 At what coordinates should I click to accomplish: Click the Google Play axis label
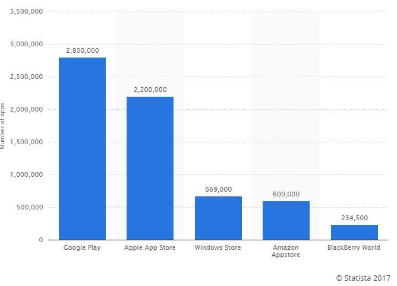point(82,247)
